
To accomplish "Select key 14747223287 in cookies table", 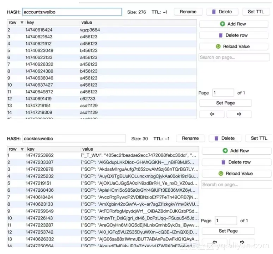I will (40, 225).
